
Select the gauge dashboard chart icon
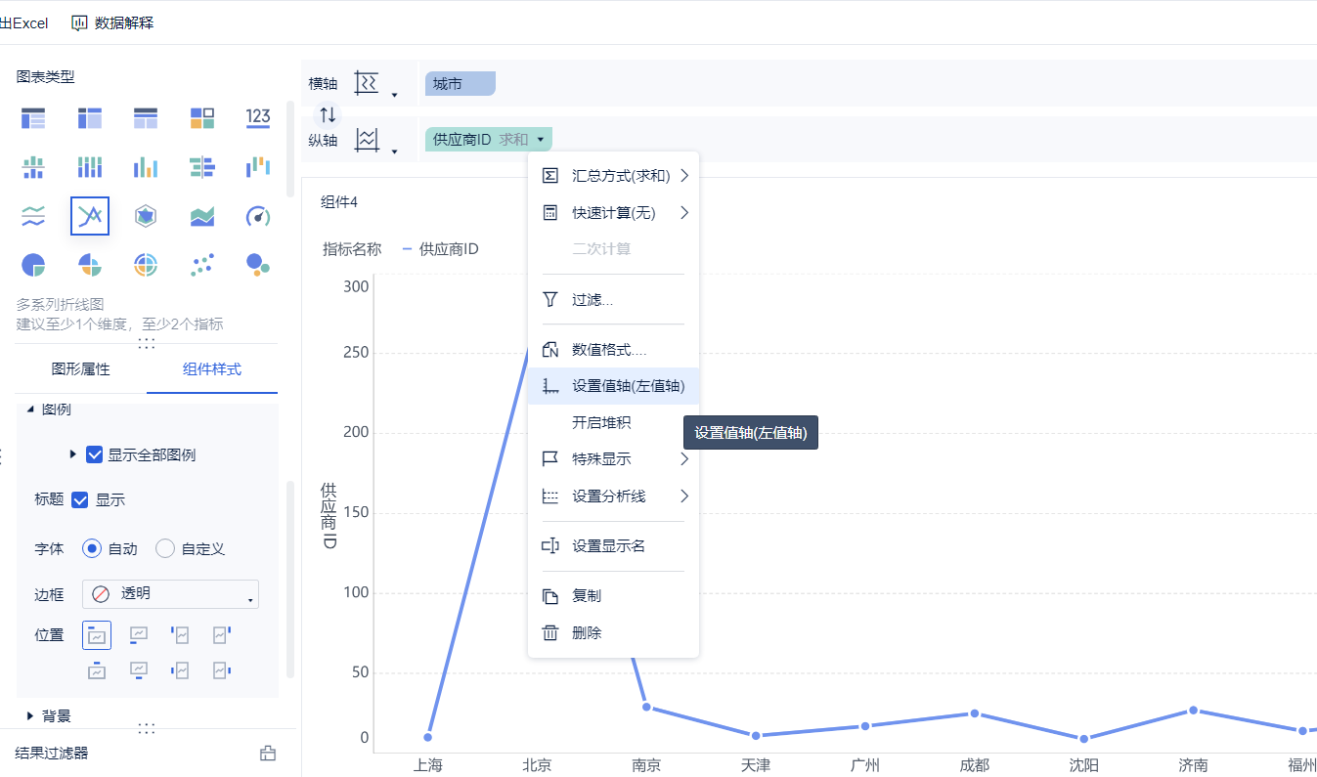coord(258,216)
